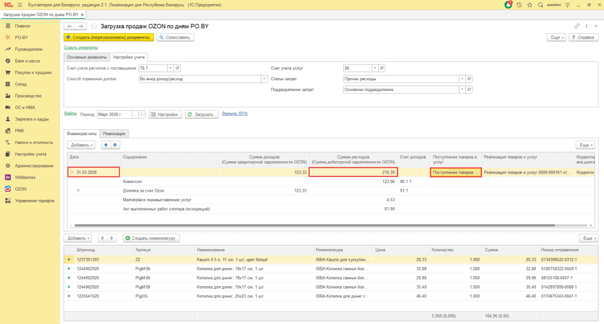Open the Файлы link
This screenshot has width=604, height=324.
point(70,113)
